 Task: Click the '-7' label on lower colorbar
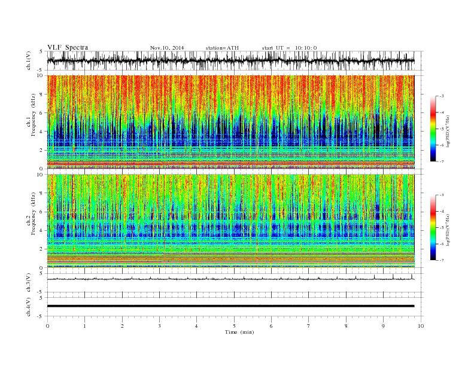(x=441, y=260)
